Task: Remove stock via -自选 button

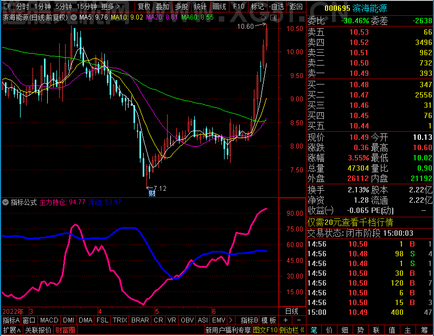Action: (x=277, y=7)
